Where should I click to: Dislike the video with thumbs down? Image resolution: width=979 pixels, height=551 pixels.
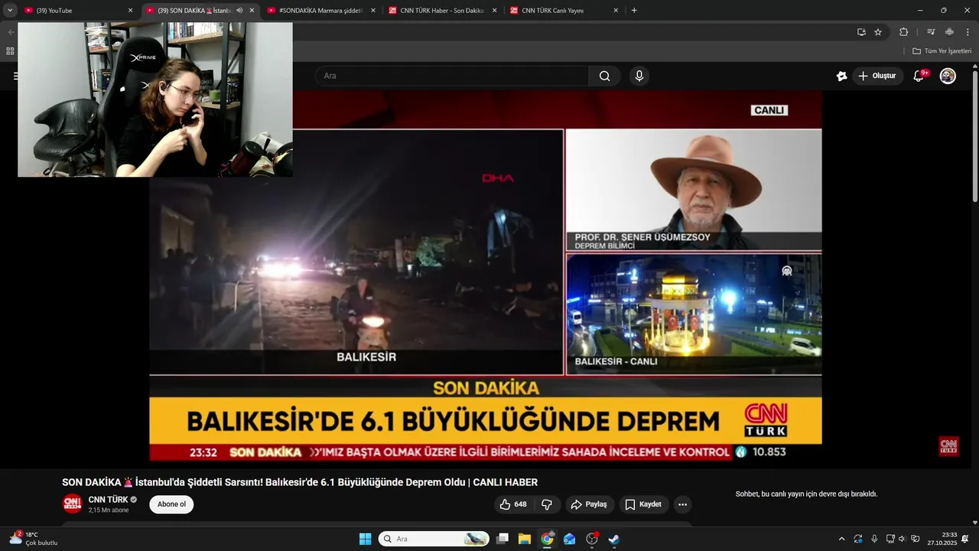pyautogui.click(x=547, y=504)
